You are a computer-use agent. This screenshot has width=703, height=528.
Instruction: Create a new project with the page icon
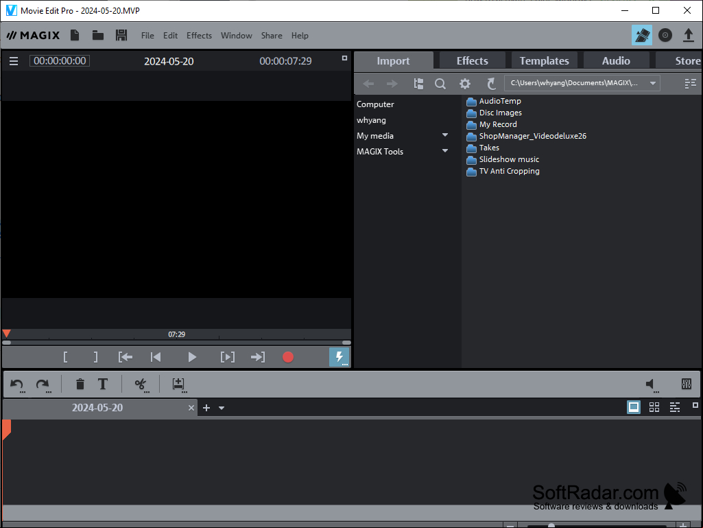coord(75,35)
